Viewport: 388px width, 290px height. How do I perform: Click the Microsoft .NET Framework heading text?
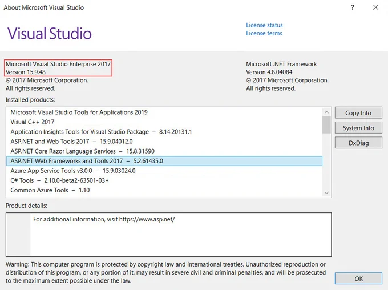click(x=281, y=64)
